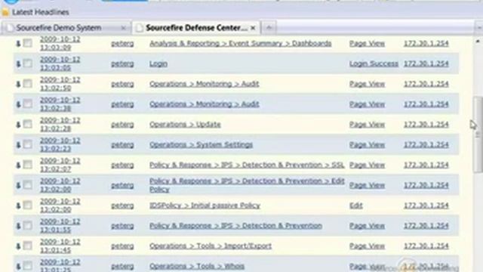The width and height of the screenshot is (483, 272).
Task: Click the arrow icon in the Login row
Action: point(18,63)
